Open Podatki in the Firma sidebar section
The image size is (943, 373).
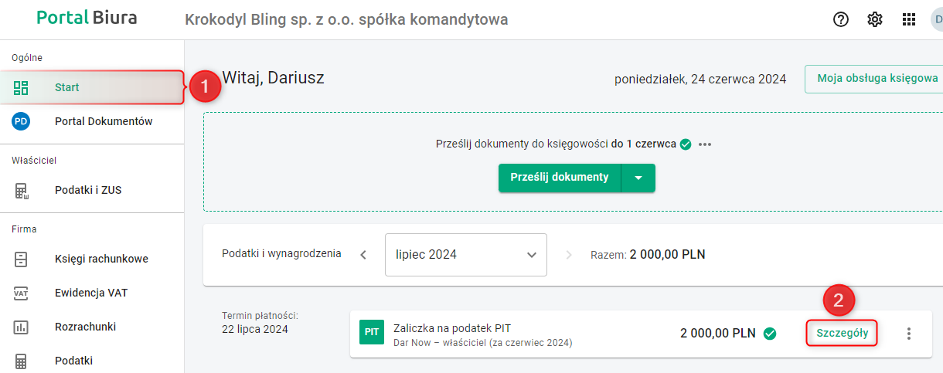click(x=73, y=361)
